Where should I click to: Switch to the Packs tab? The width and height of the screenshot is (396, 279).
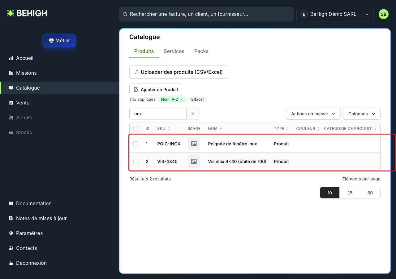(x=201, y=51)
